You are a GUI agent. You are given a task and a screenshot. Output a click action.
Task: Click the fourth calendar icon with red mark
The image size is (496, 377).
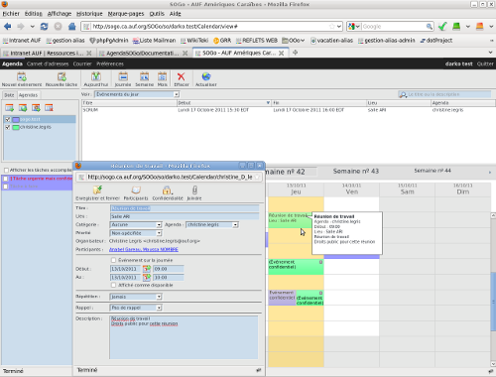coord(49,108)
